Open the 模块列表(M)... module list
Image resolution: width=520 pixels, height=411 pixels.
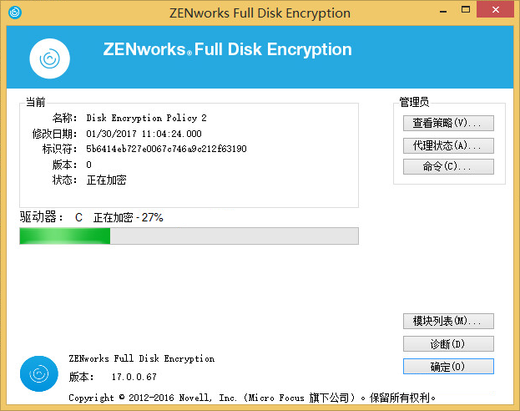tap(447, 322)
